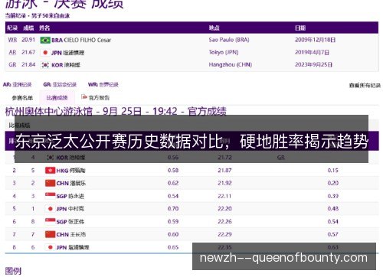The height and width of the screenshot is (277, 383).
Task: Switch to the 参赛名单 tab
Action: pos(22,98)
